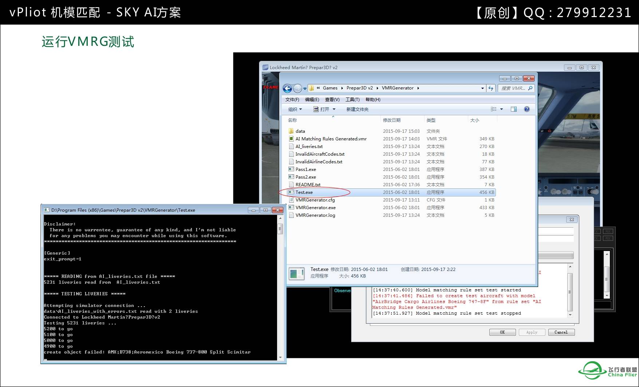
Task: Sort files by the 修改日期 column header
Action: 392,120
